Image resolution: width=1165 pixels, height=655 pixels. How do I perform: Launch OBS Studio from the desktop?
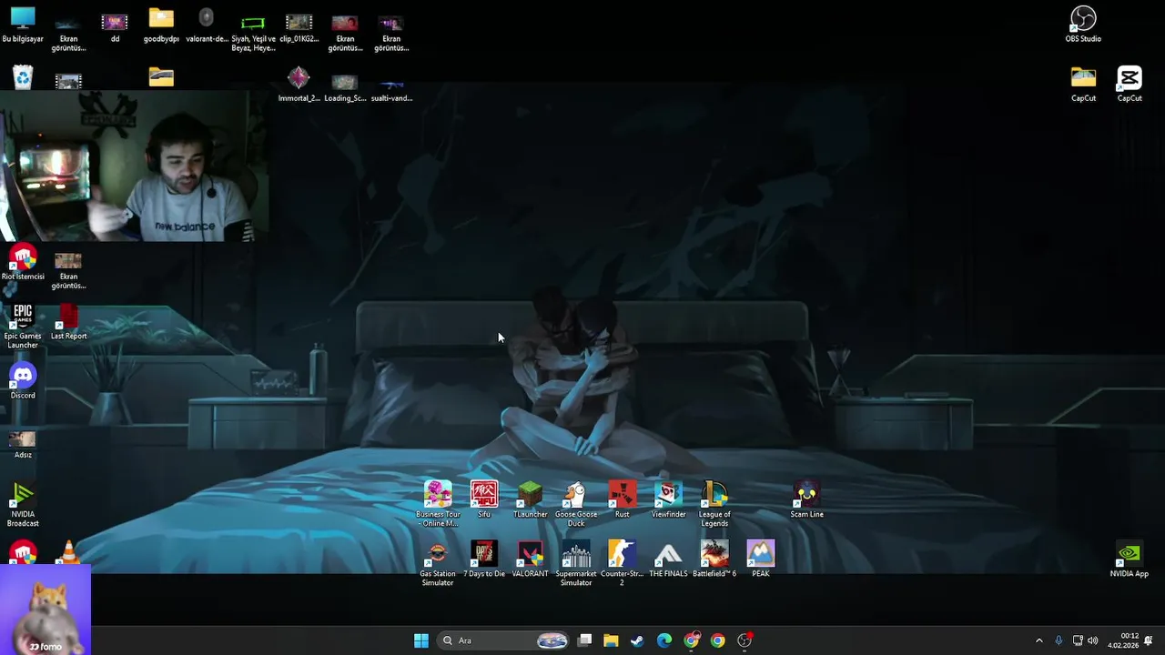(1083, 25)
